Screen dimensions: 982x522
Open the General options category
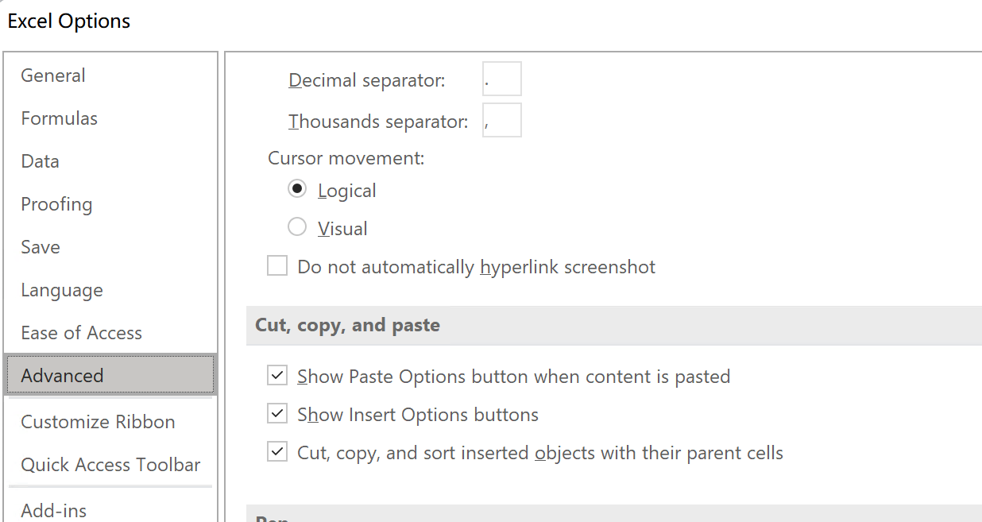click(53, 75)
